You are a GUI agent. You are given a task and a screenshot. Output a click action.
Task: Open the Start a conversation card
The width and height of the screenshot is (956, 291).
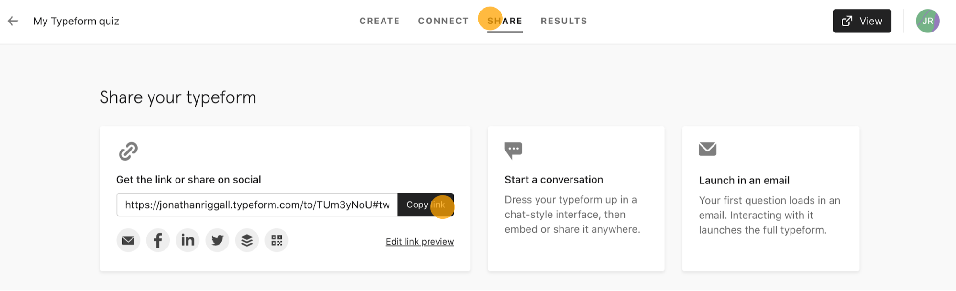tap(576, 199)
